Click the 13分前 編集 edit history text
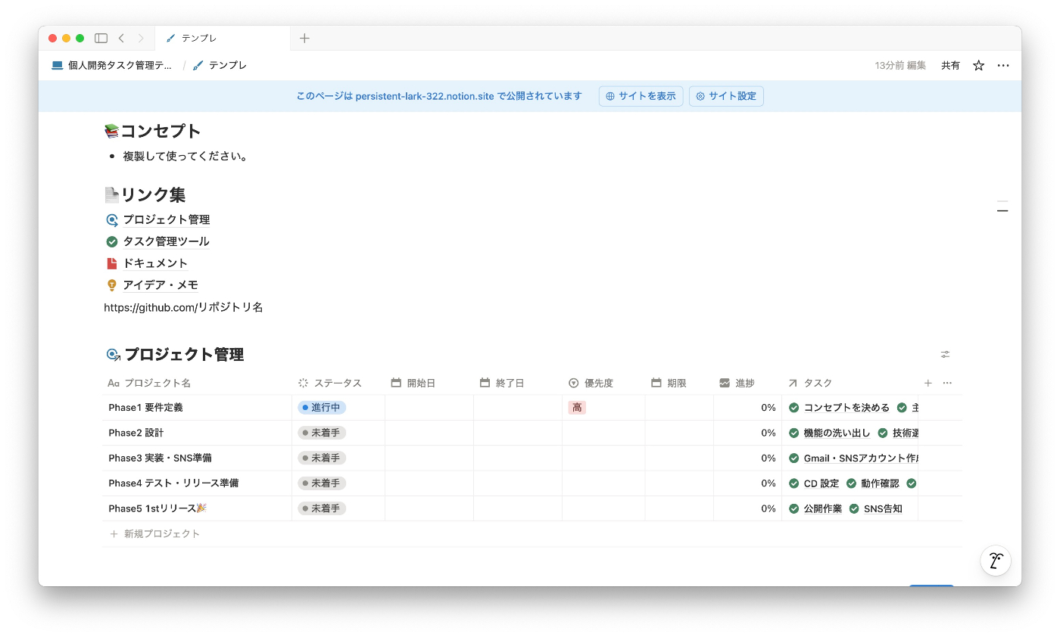The image size is (1060, 637). [x=900, y=66]
